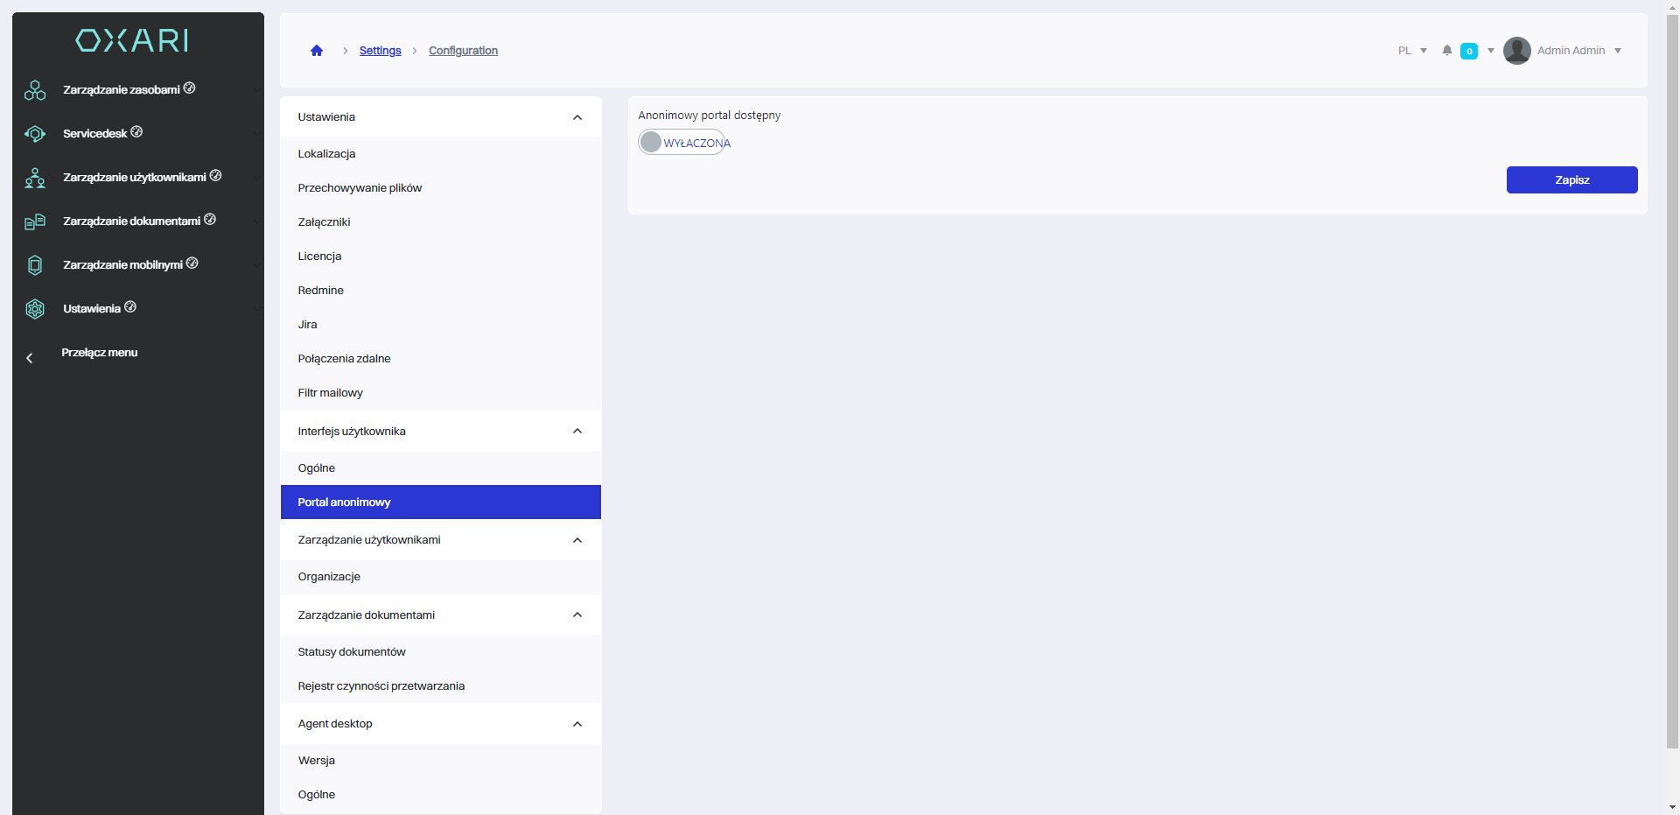Click the Zarządzanie dokumentami sidebar icon
The height and width of the screenshot is (815, 1680).
tap(35, 221)
